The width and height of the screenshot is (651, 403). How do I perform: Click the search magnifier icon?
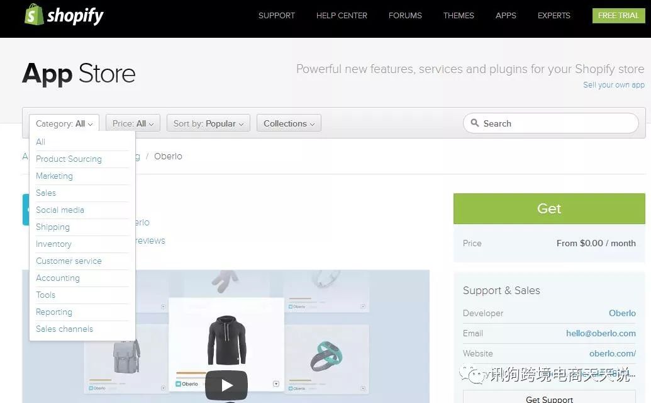[x=474, y=123]
